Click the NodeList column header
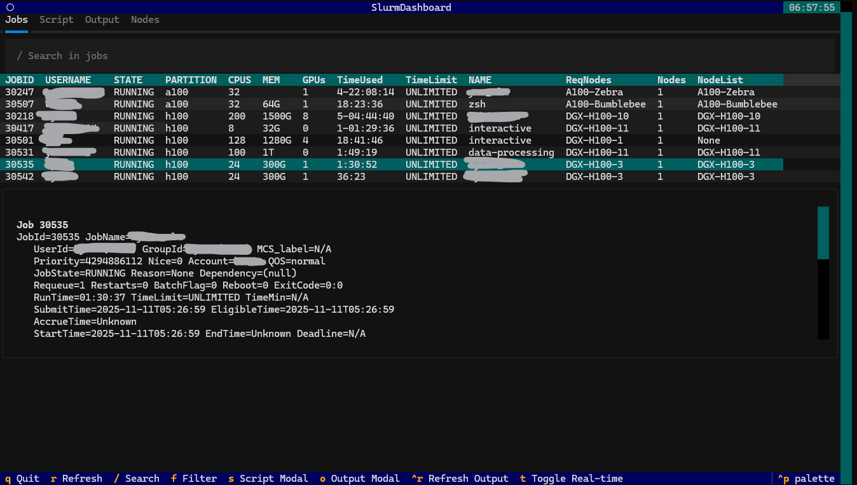The width and height of the screenshot is (857, 485). pos(720,80)
